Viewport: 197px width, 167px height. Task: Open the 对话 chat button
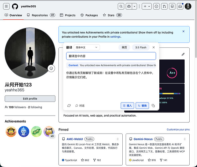coord(80,106)
